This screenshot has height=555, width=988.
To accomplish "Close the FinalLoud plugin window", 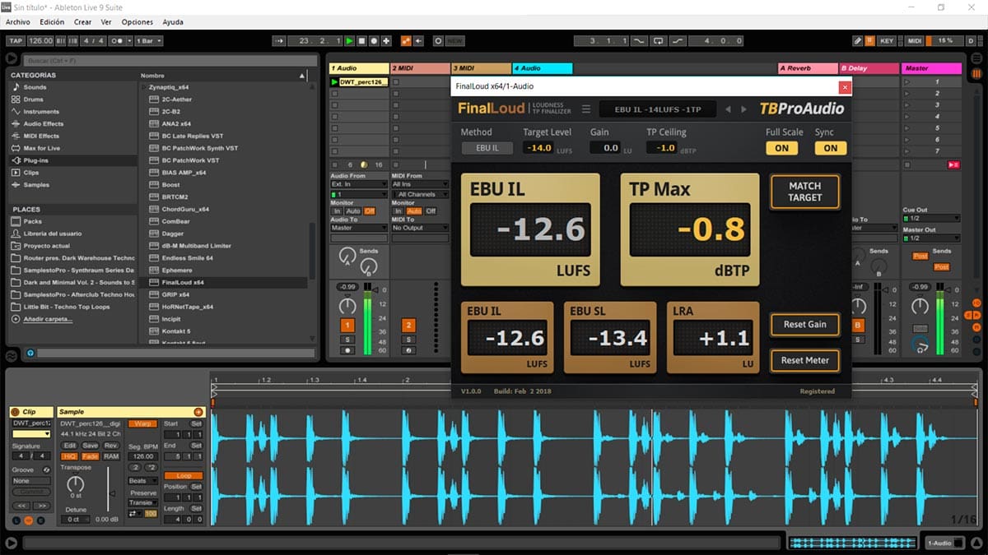I will pyautogui.click(x=845, y=86).
